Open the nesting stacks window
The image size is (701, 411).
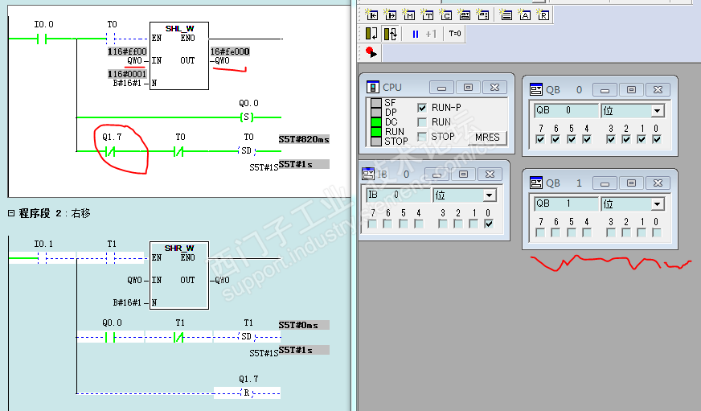506,15
